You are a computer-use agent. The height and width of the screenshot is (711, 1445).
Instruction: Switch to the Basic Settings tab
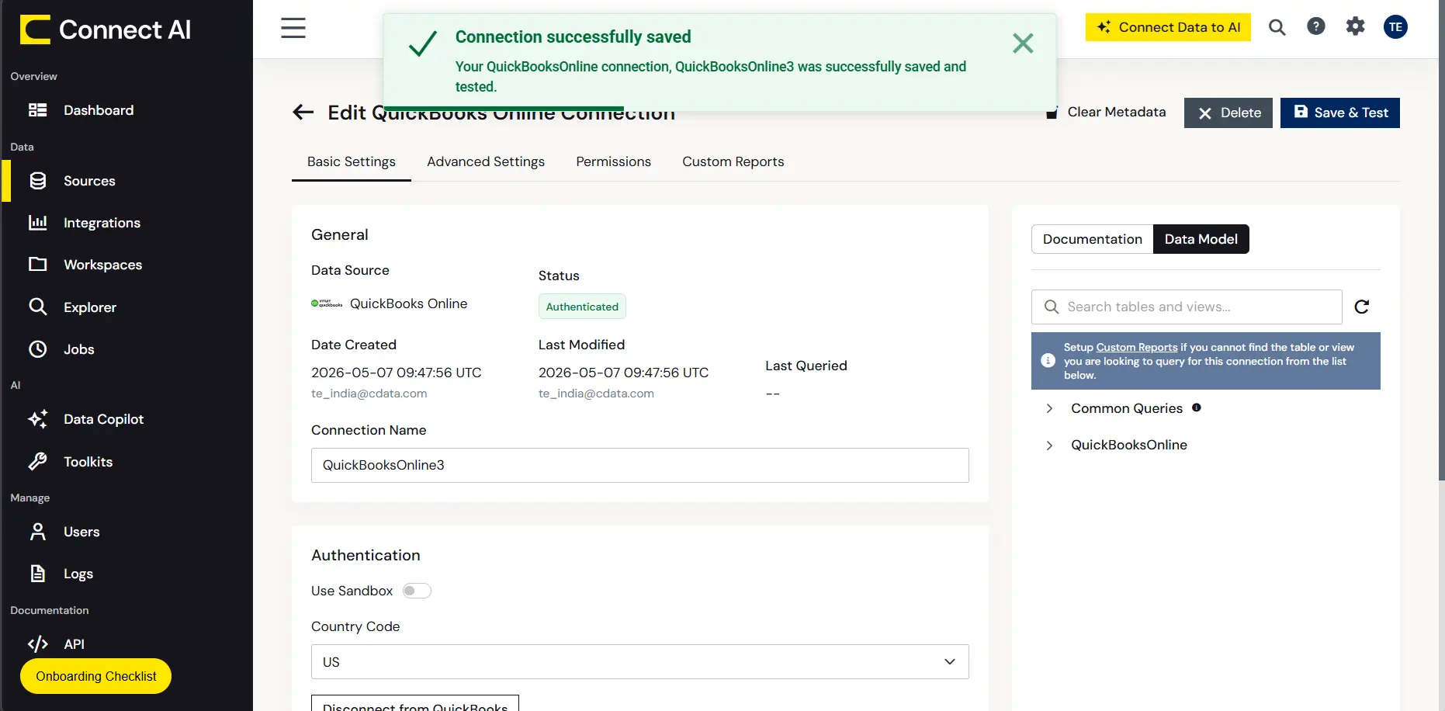352,161
